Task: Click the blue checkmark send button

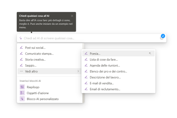Action: click(x=163, y=36)
